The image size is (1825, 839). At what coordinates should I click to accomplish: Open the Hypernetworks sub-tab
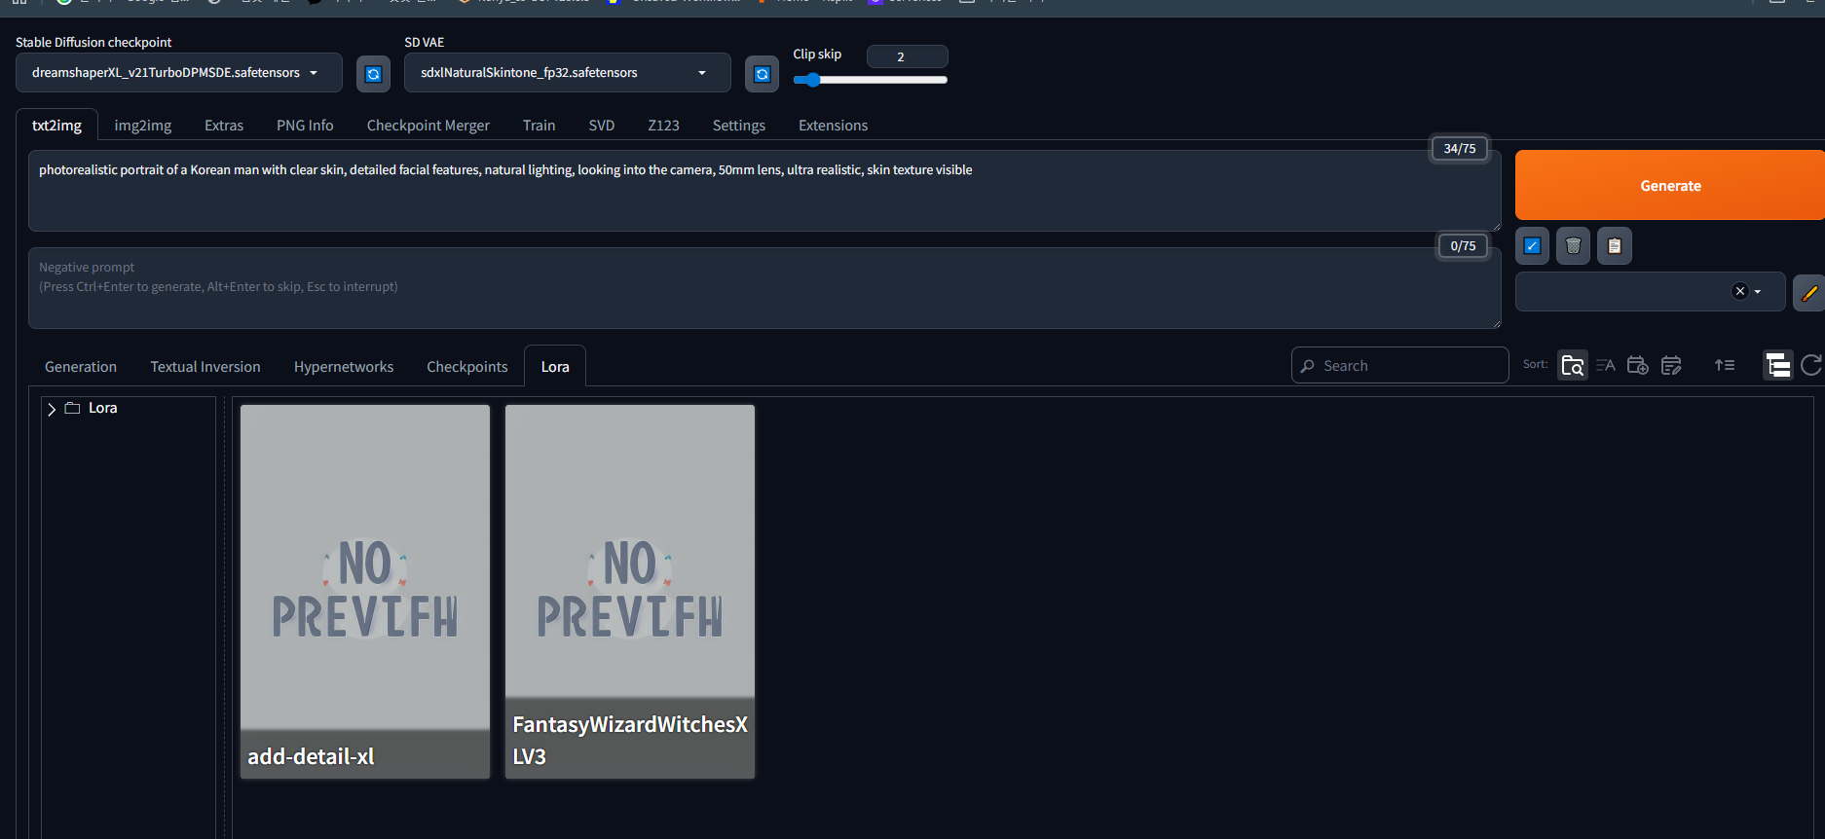point(344,367)
